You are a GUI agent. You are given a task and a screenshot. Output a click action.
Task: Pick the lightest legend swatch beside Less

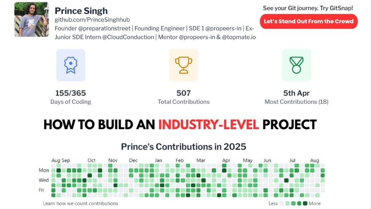[x=282, y=203]
